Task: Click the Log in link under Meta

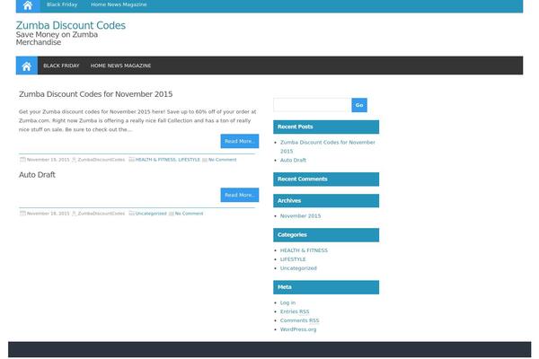Action: tap(287, 302)
